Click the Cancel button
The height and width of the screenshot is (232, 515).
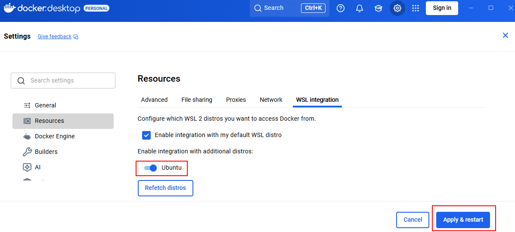point(413,220)
